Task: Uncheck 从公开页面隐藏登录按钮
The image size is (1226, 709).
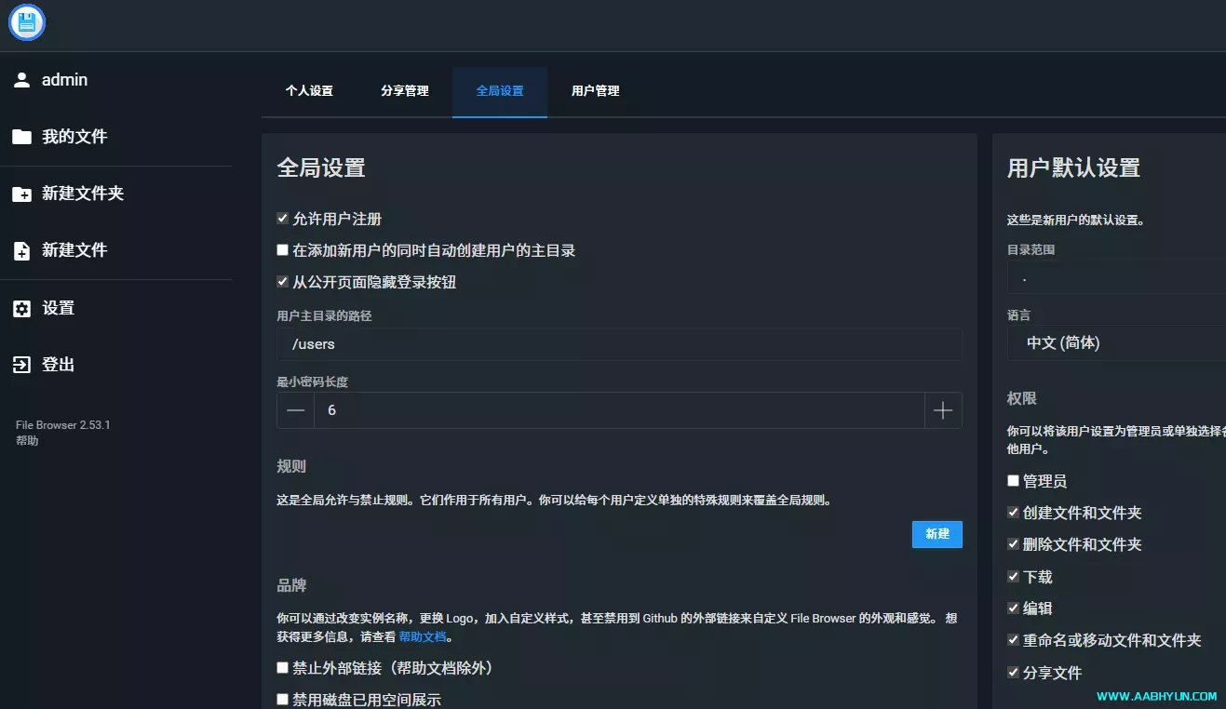Action: point(282,281)
